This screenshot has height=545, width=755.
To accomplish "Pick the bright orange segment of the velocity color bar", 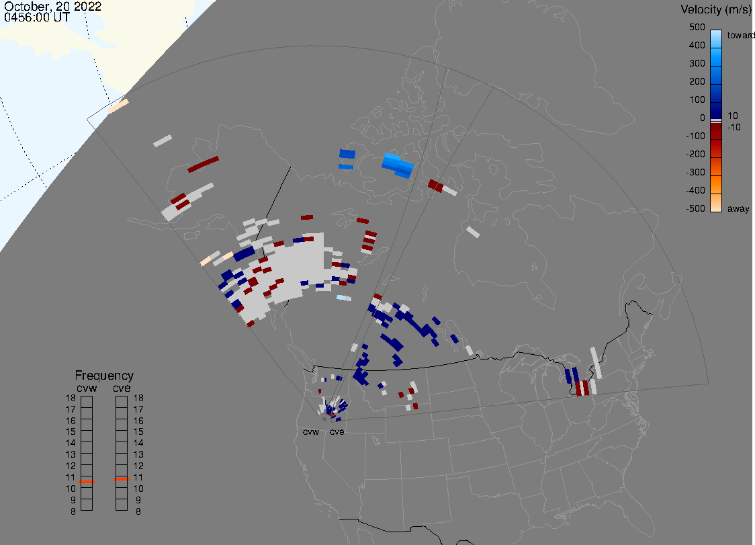I will click(716, 185).
